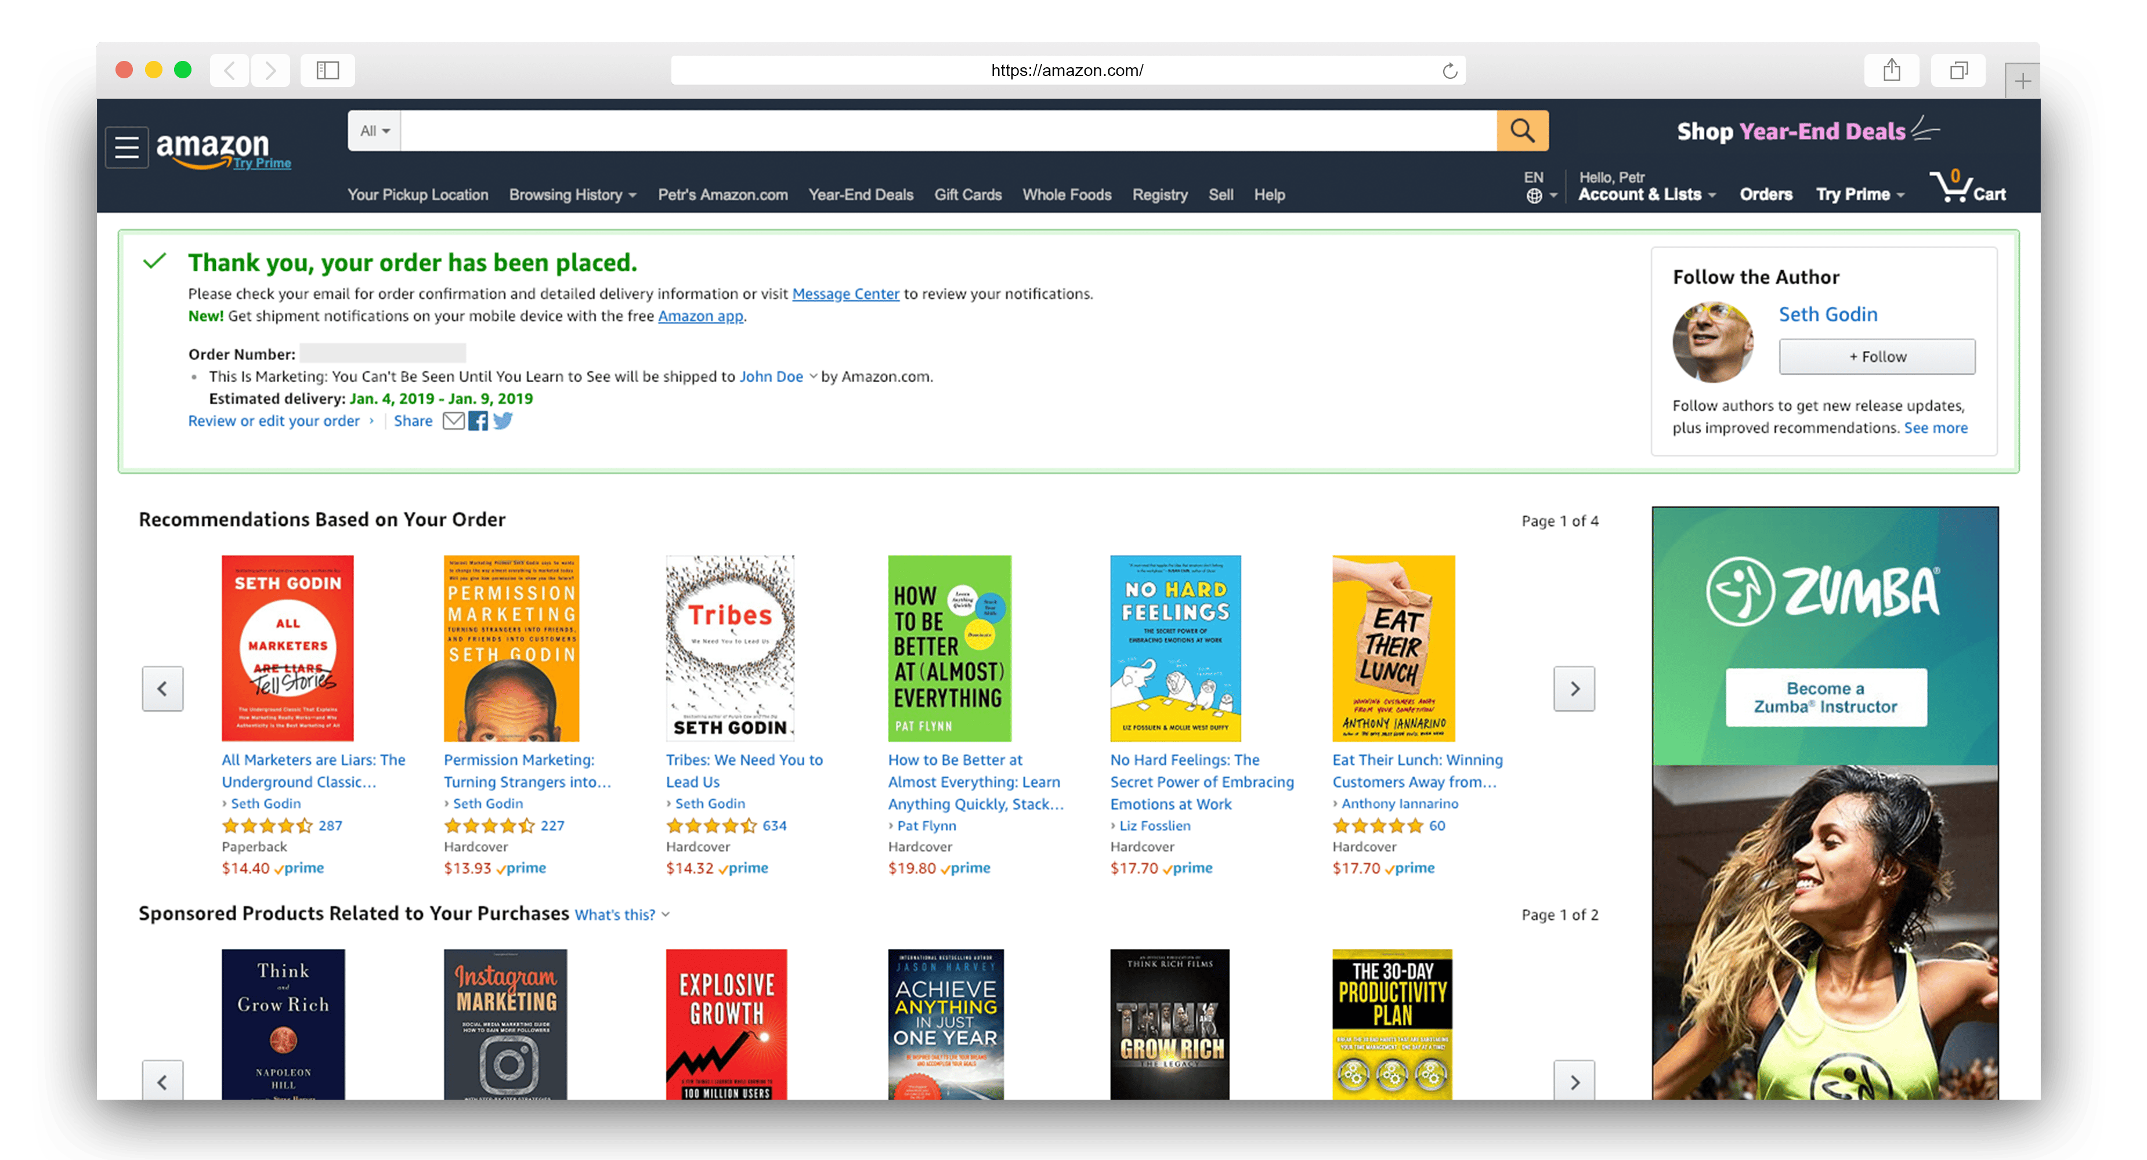
Task: Open the Registry page
Action: click(1159, 195)
